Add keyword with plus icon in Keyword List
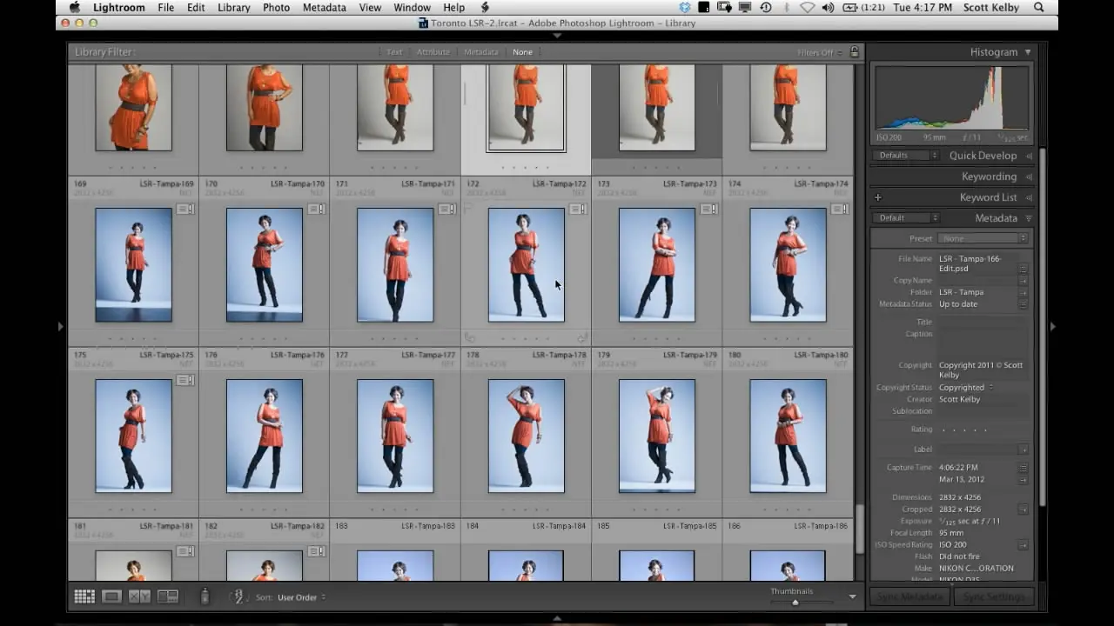Viewport: 1114px width, 626px height. pos(878,197)
